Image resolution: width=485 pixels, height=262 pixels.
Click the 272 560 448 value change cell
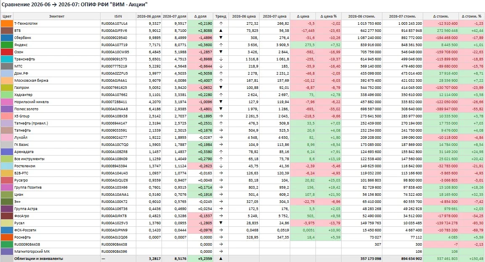click(x=441, y=31)
